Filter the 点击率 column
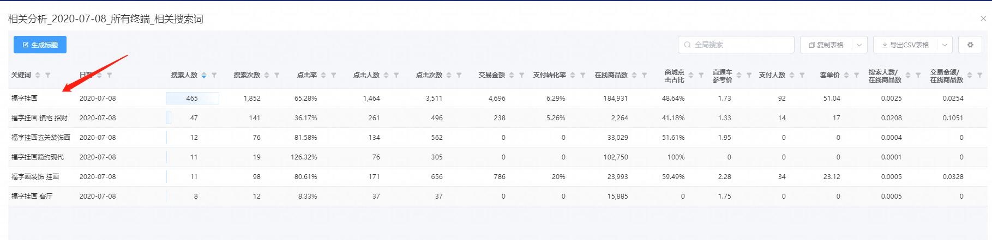The image size is (992, 240). coord(334,75)
